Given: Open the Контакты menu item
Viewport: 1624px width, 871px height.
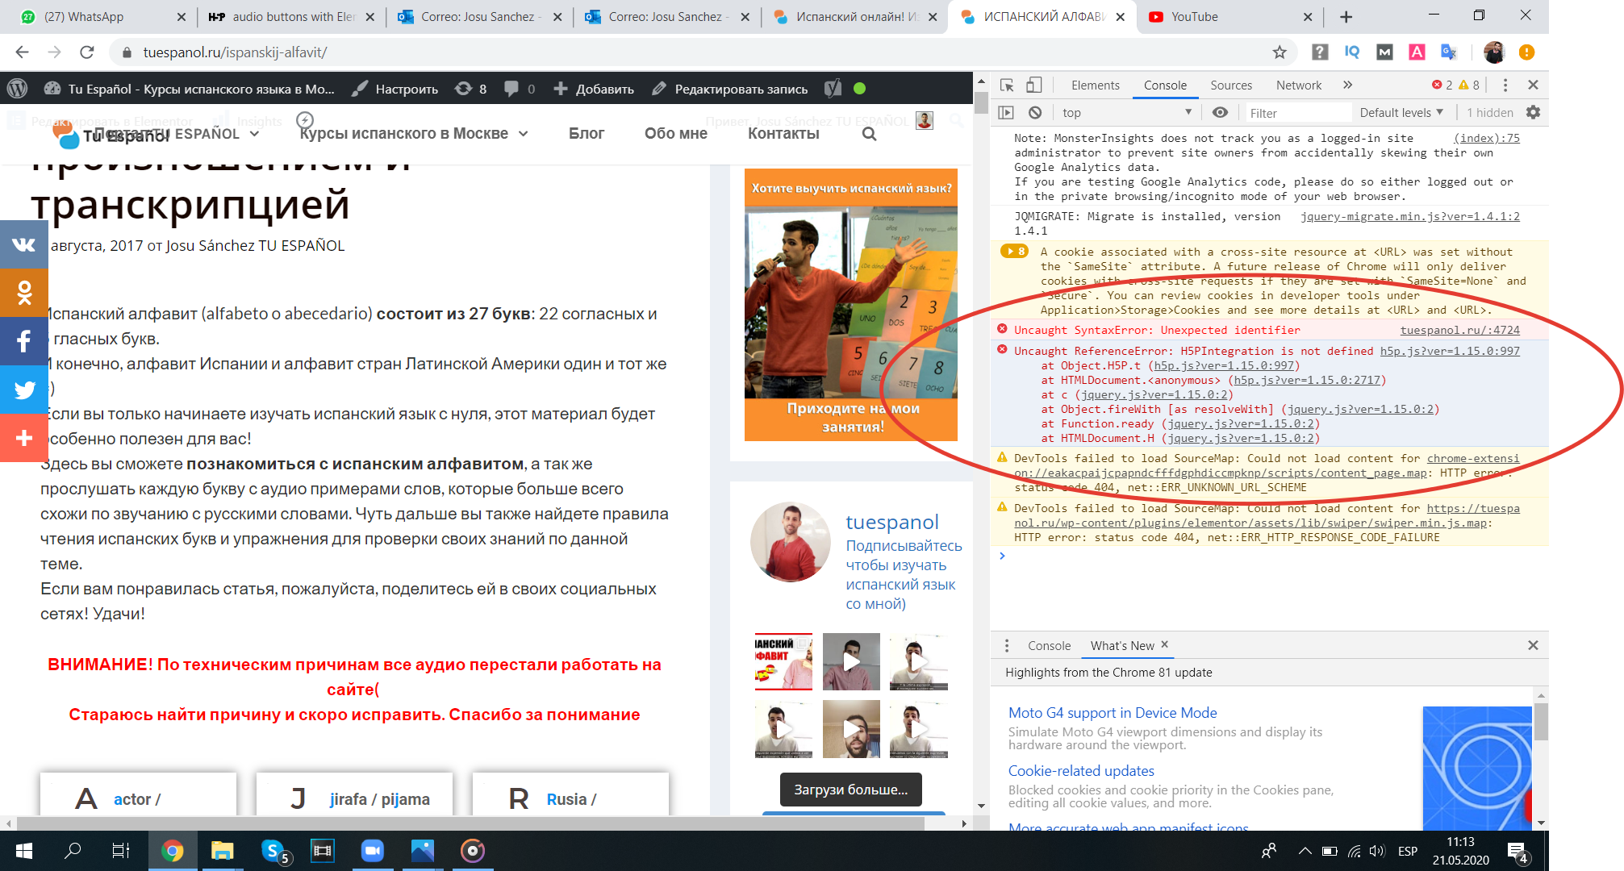Looking at the screenshot, I should coord(783,134).
